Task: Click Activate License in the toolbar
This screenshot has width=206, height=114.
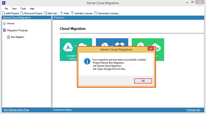Action: coord(82,13)
